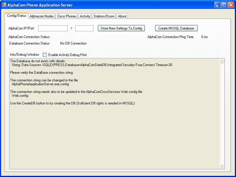Click the AlphaCom application icon in title bar

(4, 5)
